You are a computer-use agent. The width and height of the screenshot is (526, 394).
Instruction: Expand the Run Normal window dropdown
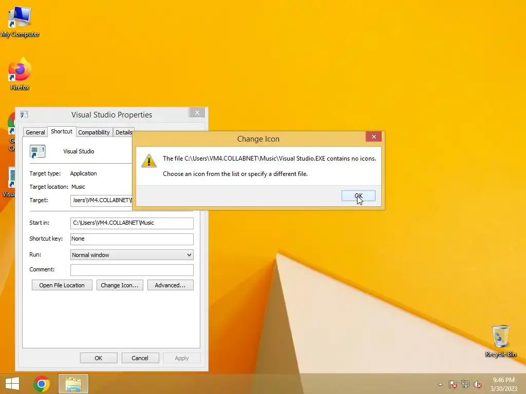[x=132, y=255]
